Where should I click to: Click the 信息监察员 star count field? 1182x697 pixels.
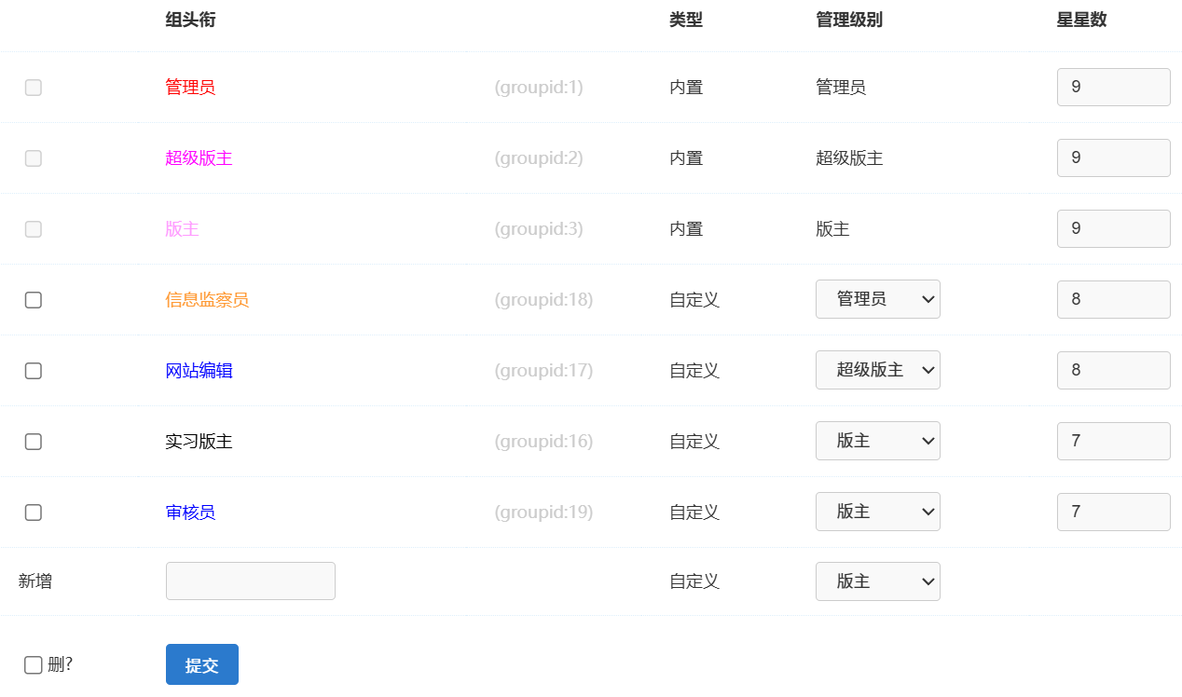pyautogui.click(x=1113, y=300)
